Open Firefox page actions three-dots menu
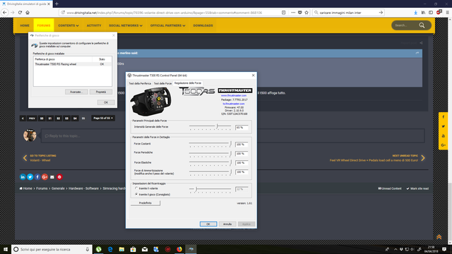Image resolution: width=452 pixels, height=254 pixels. 293,13
